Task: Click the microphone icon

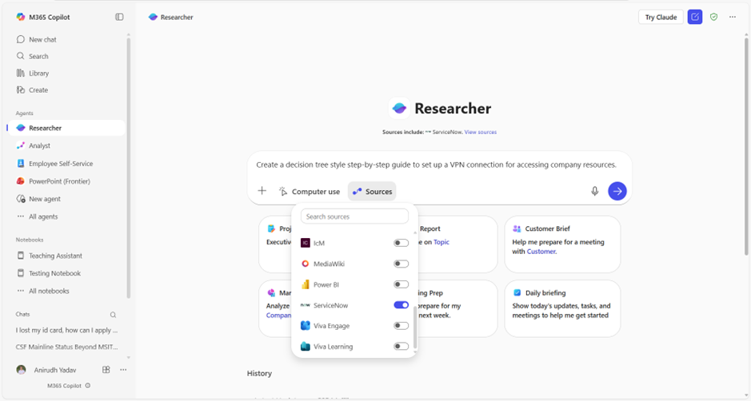Action: tap(594, 191)
